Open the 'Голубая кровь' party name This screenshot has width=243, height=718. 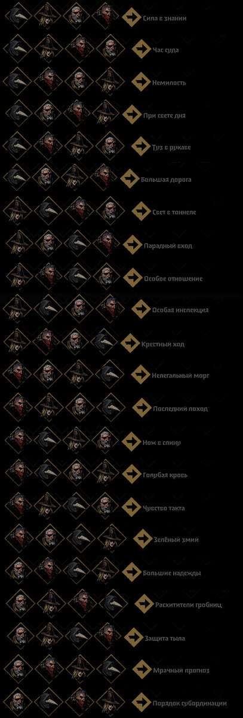pyautogui.click(x=166, y=474)
